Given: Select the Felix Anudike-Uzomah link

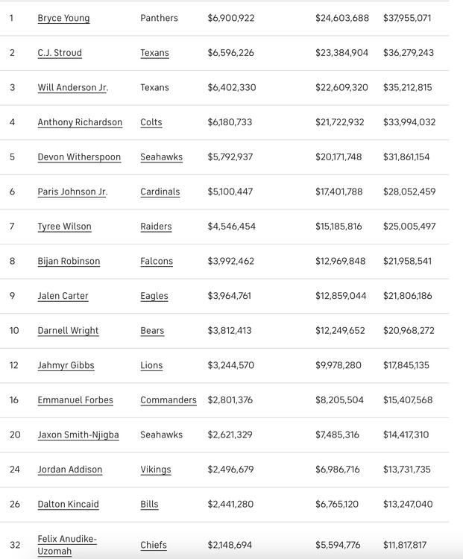Looking at the screenshot, I should 67,545.
